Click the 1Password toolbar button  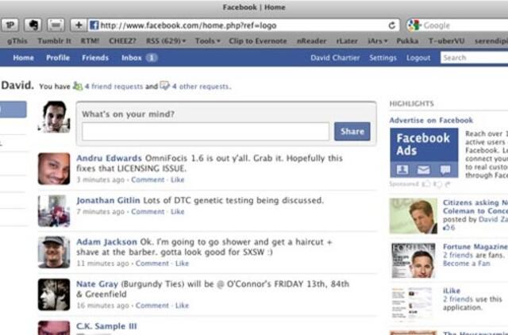[12, 25]
